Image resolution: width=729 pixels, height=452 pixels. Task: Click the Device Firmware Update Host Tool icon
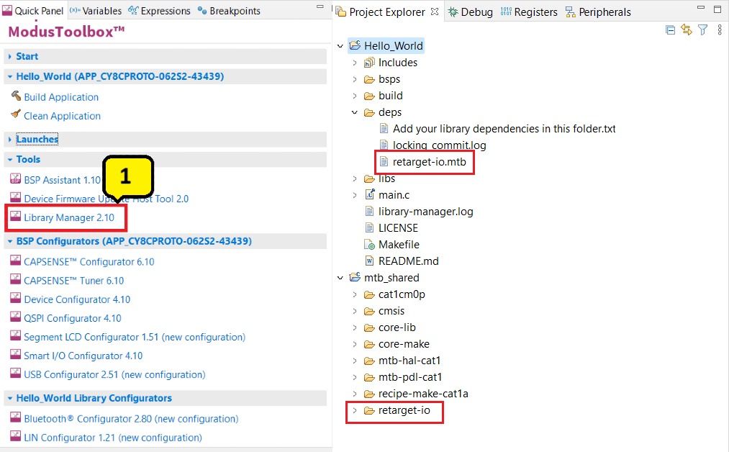(15, 198)
